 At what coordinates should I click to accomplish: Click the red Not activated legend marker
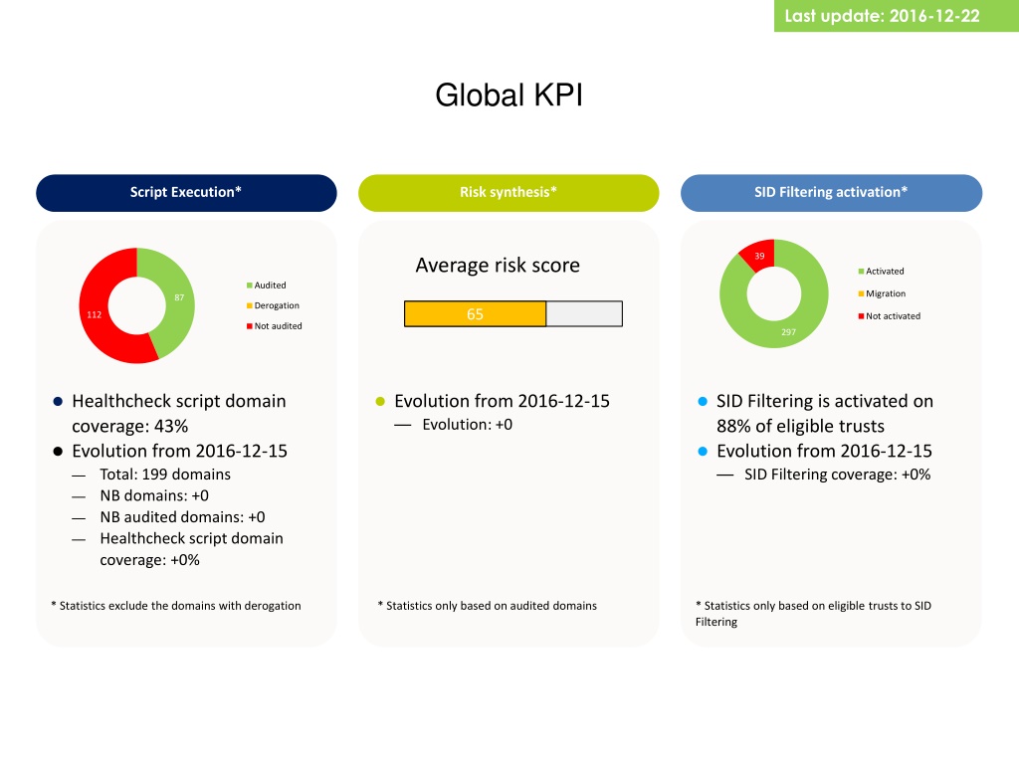(861, 316)
